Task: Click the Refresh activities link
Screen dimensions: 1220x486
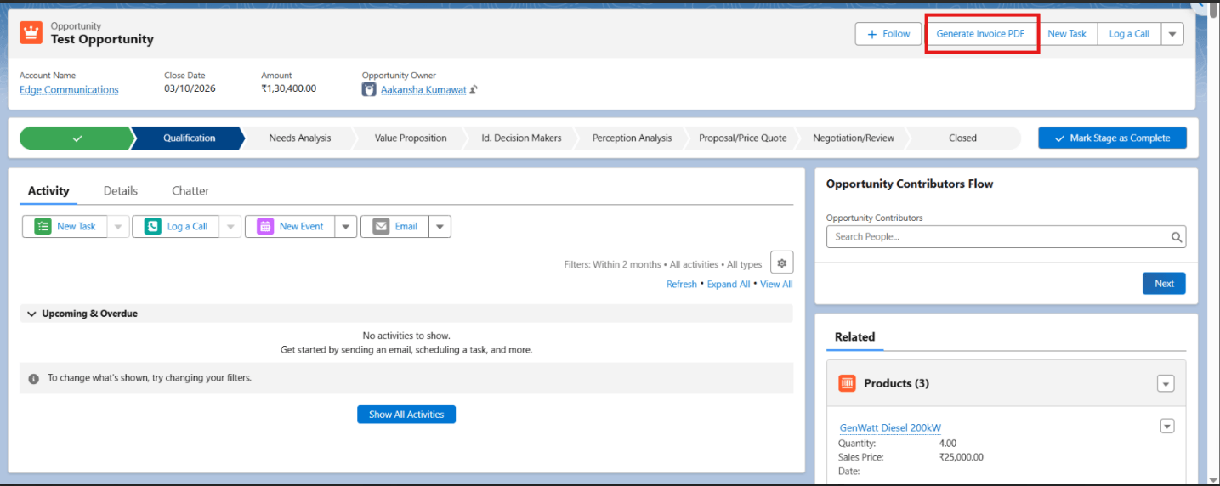Action: click(x=682, y=285)
